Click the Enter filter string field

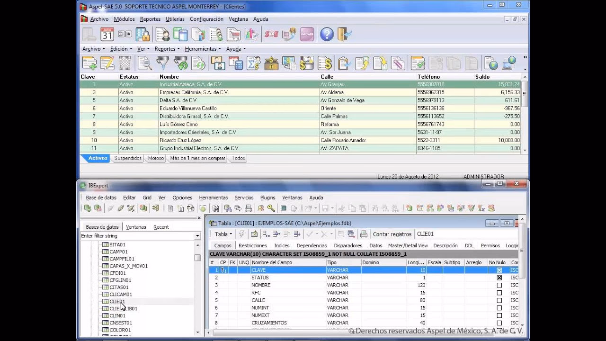point(137,236)
